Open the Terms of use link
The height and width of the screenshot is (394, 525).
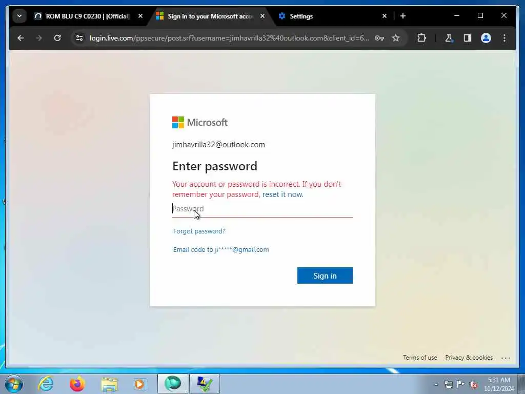420,358
